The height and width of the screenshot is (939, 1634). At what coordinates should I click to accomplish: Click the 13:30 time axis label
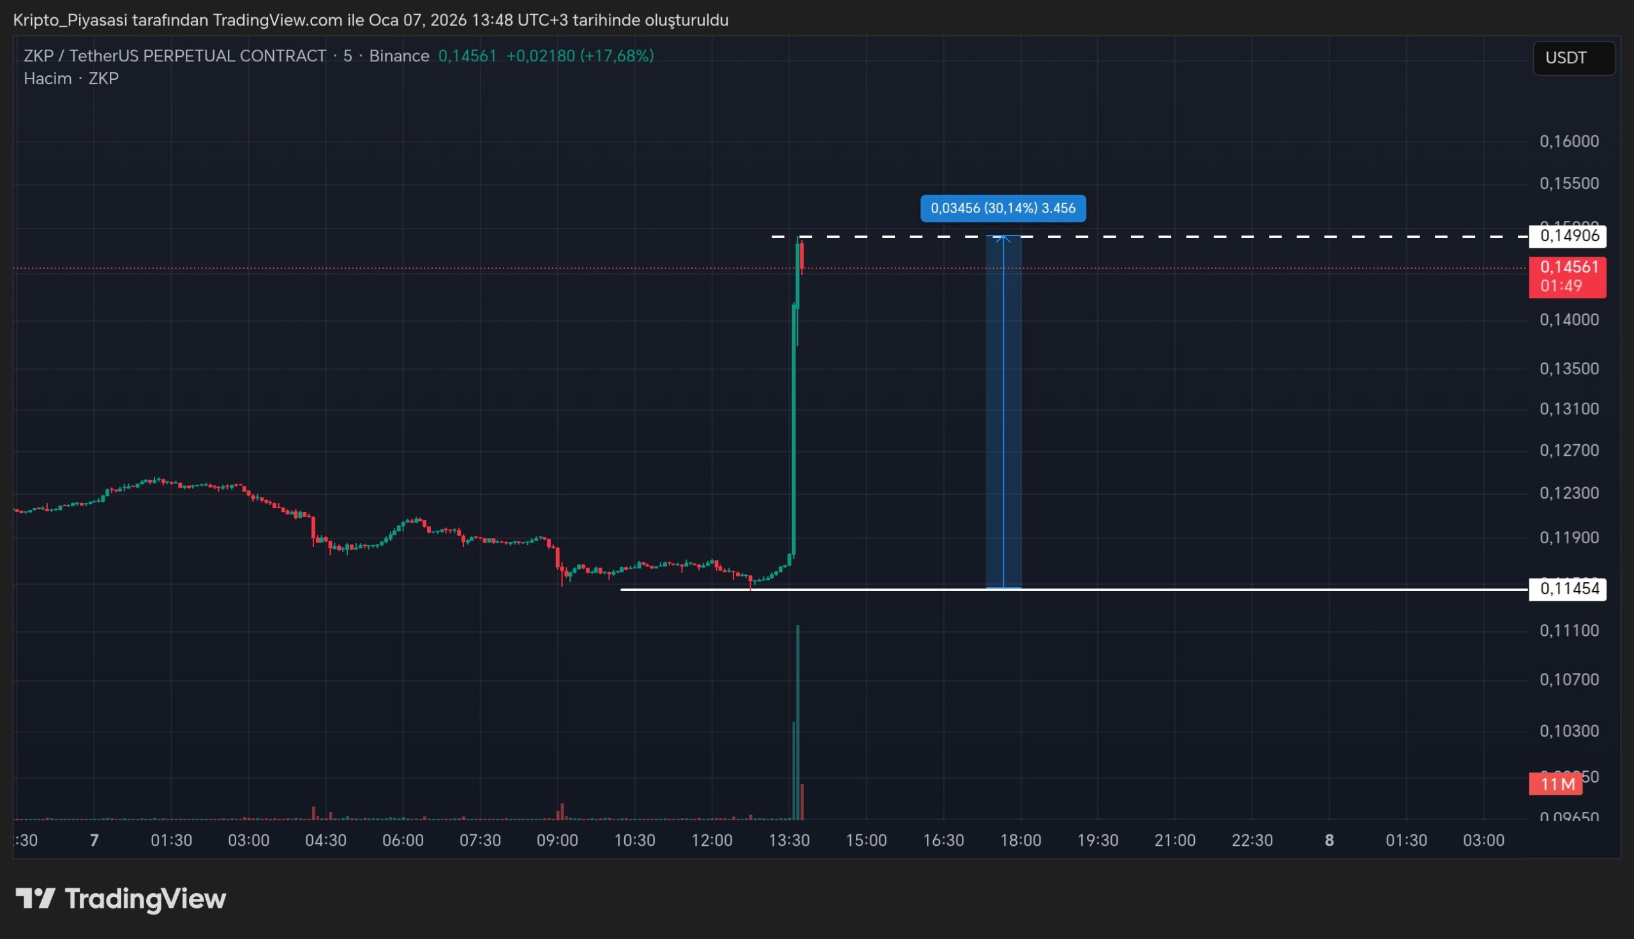click(x=790, y=840)
